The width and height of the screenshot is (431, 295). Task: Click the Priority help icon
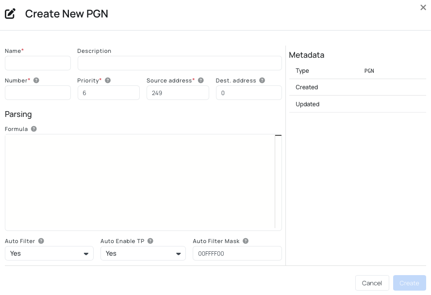[108, 81]
